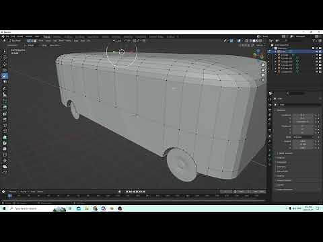Click the play button in timeline controls

pyautogui.click(x=137, y=192)
